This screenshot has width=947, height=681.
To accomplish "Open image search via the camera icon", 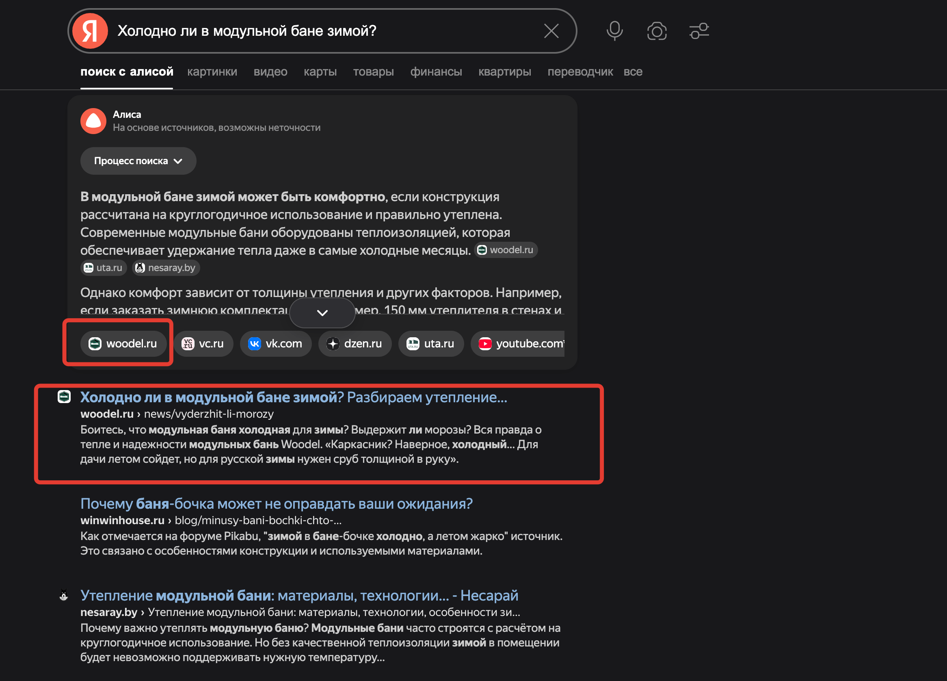I will tap(656, 31).
